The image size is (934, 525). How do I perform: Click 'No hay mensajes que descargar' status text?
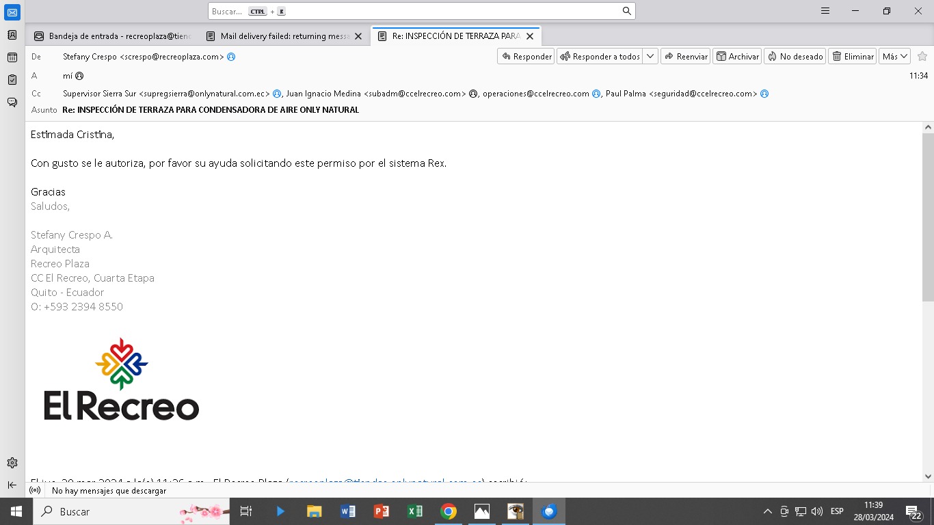pyautogui.click(x=109, y=491)
